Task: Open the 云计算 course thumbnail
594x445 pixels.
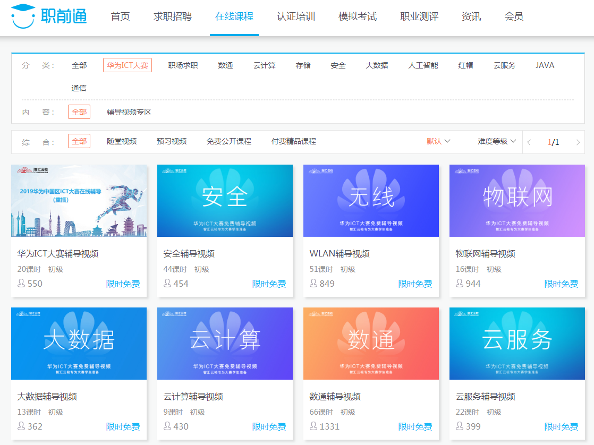Action: [225, 344]
